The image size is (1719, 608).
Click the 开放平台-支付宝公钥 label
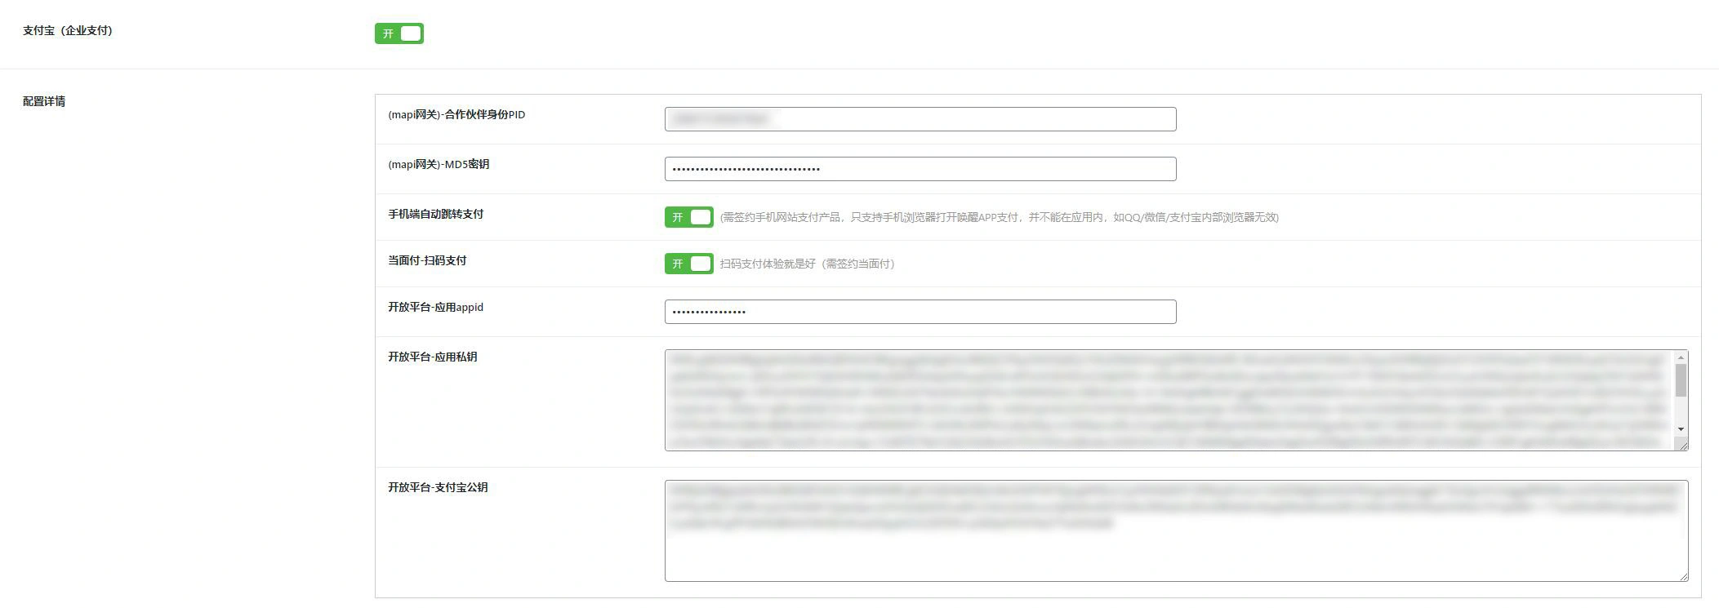438,487
